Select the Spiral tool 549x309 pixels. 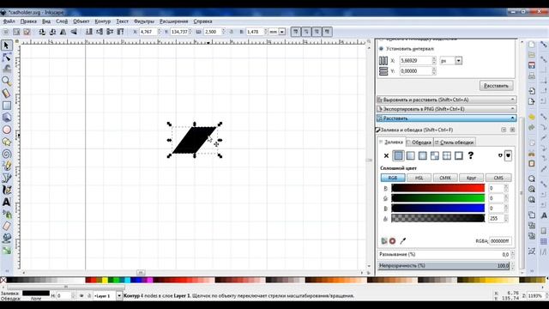[6, 154]
